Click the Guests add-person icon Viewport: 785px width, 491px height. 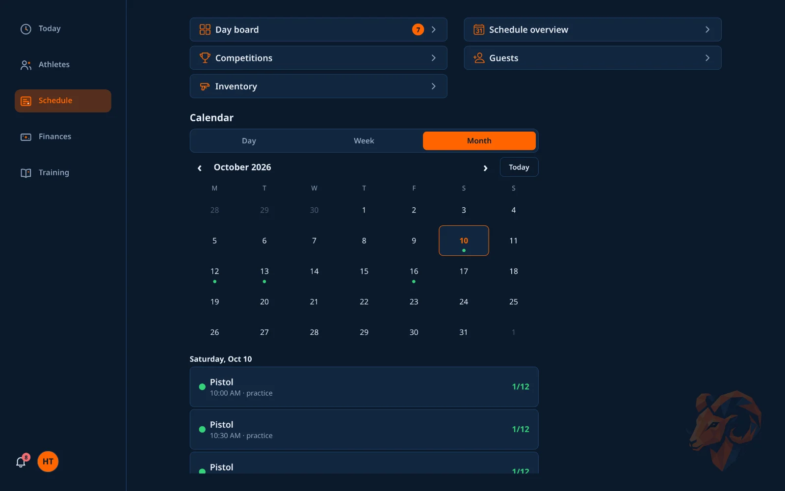coord(479,58)
